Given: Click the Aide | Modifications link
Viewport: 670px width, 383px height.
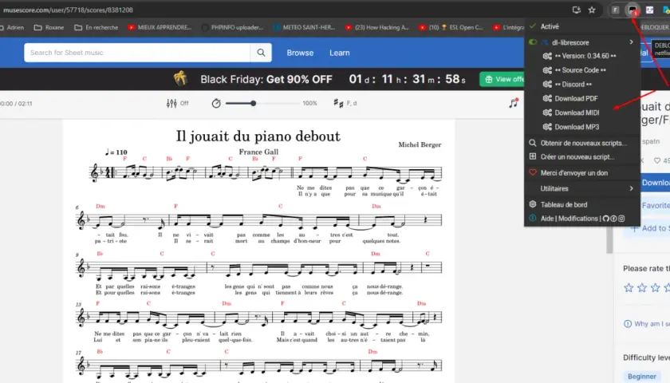Looking at the screenshot, I should (569, 219).
